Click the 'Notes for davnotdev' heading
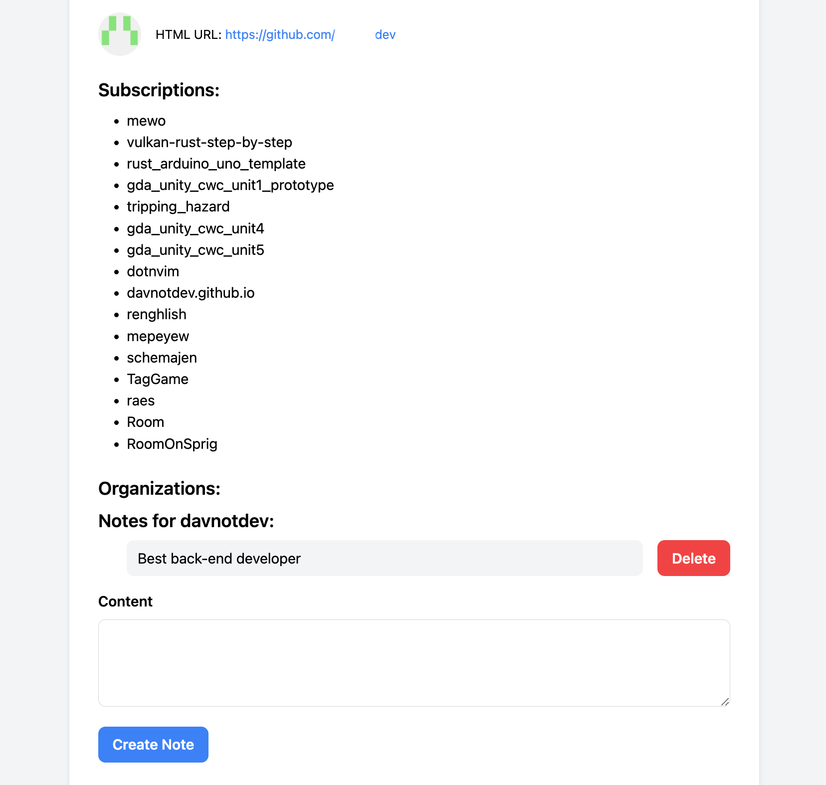 186,521
